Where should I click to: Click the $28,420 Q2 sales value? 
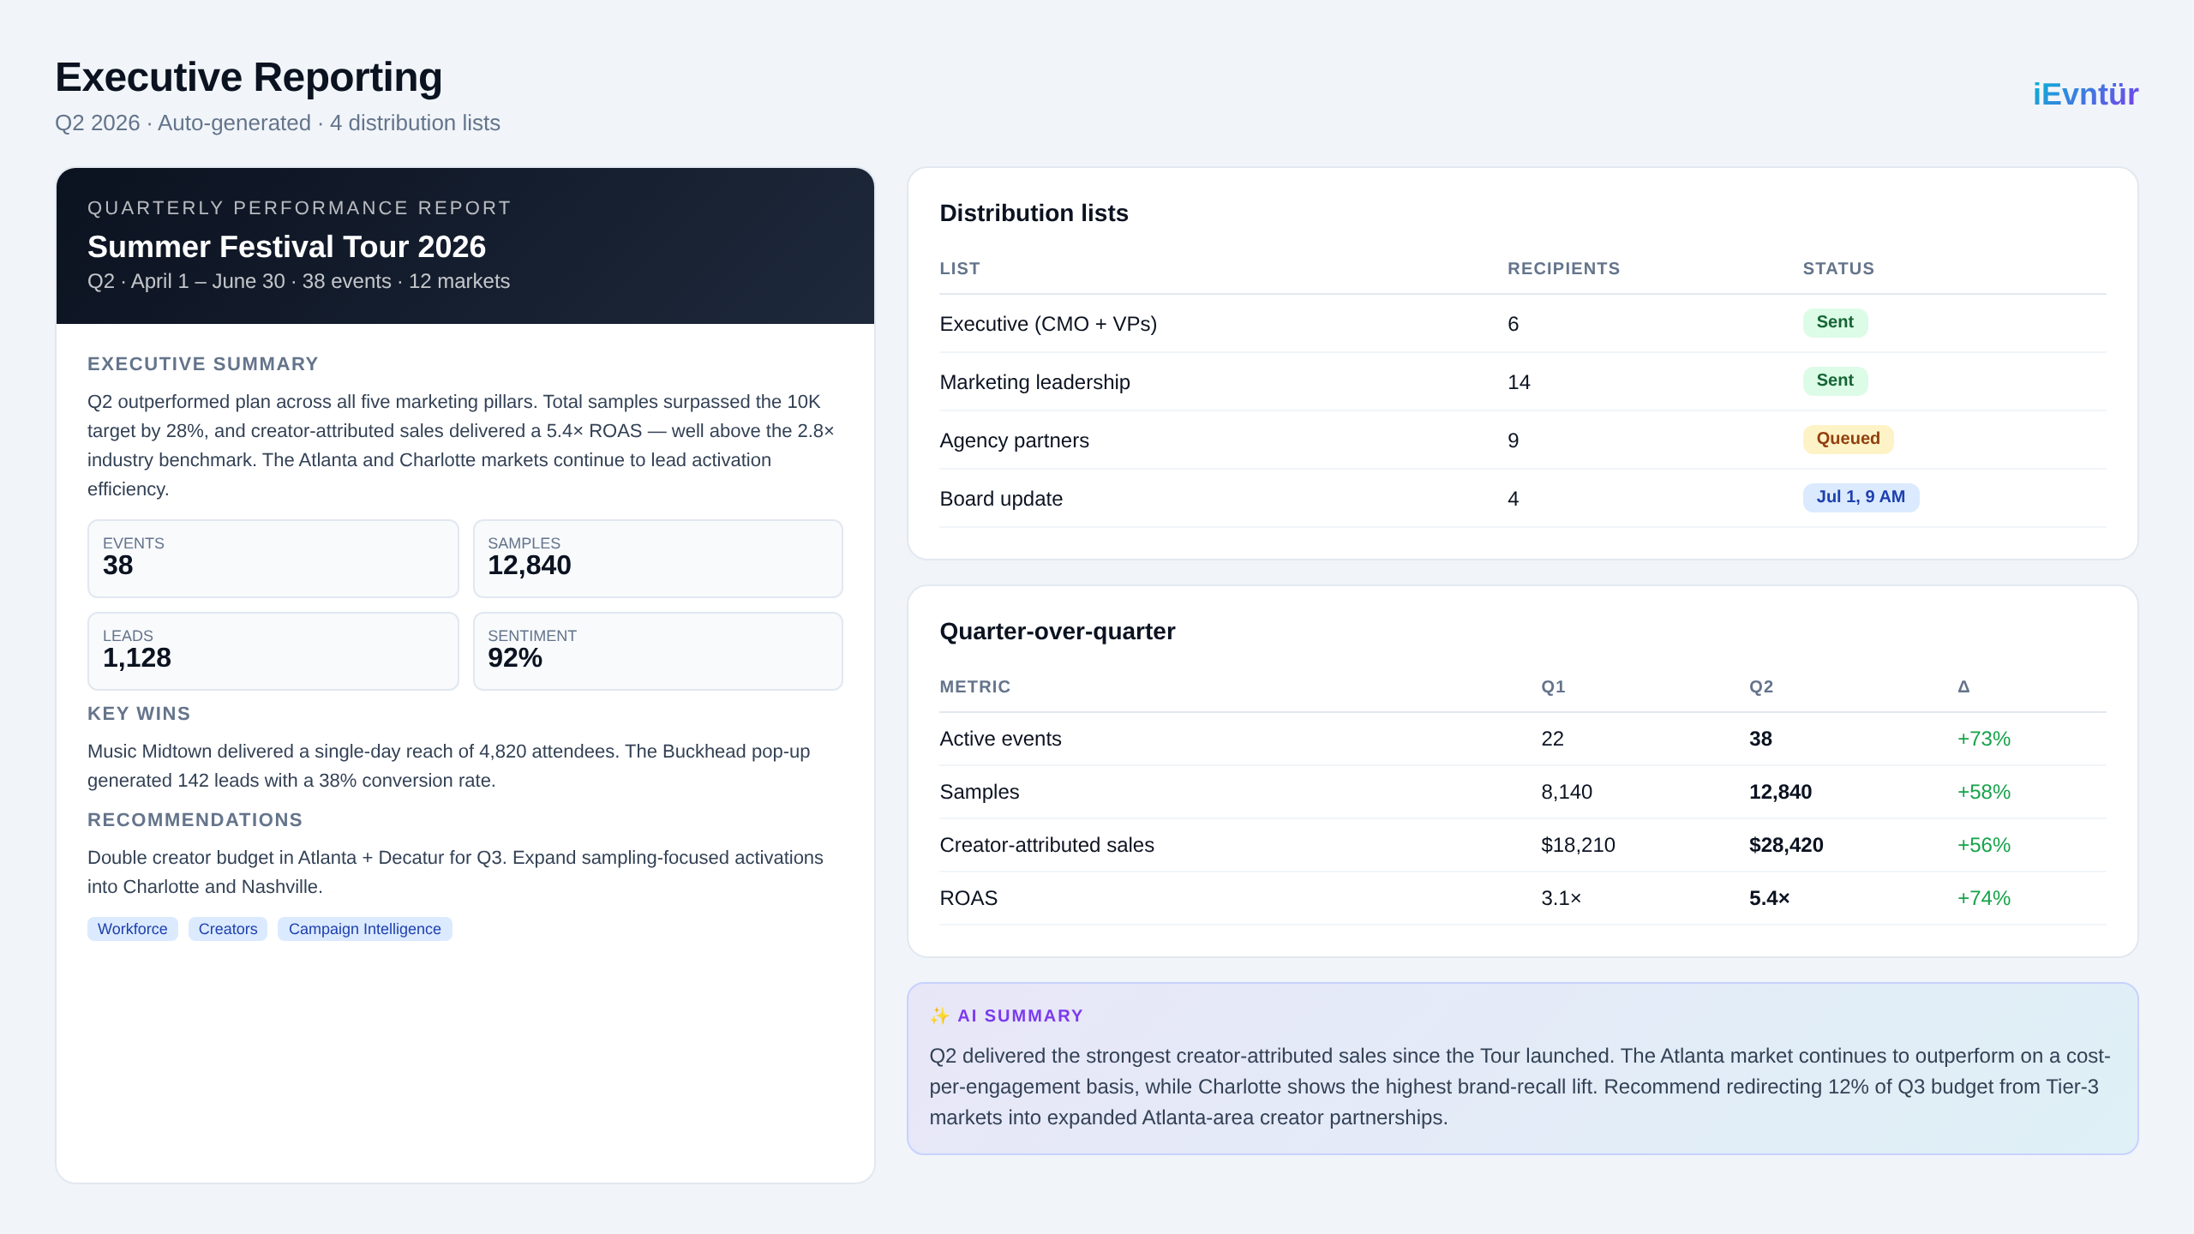click(x=1786, y=845)
